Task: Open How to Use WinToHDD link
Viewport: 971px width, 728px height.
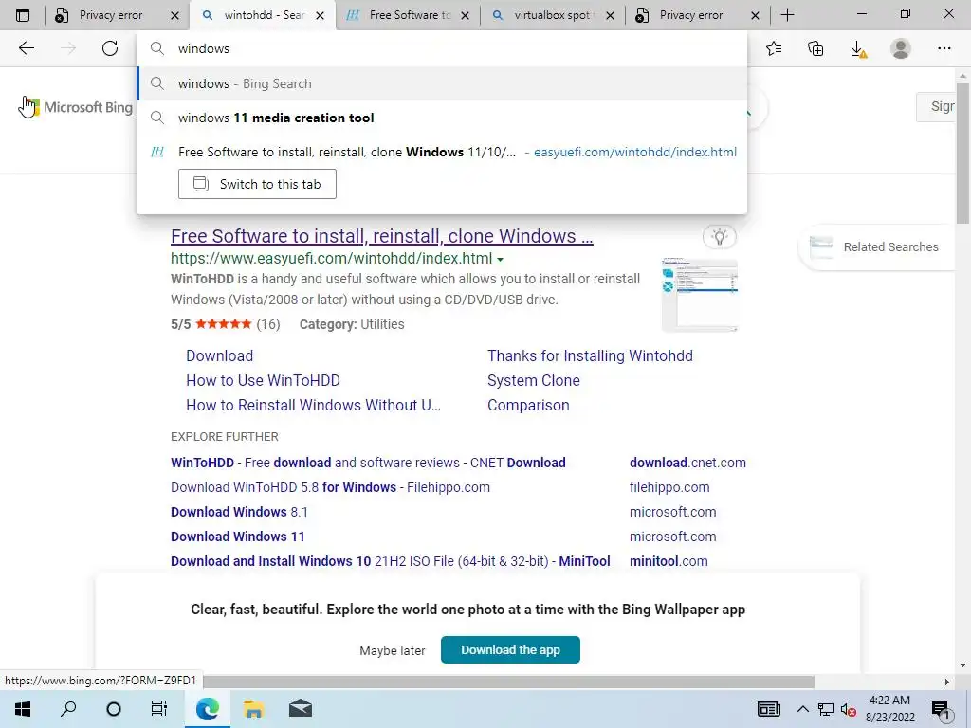Action: [x=263, y=381]
